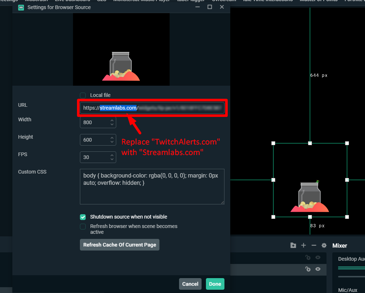Click the Desktop Audio label in the Mixer
This screenshot has width=365, height=293.
tap(352, 259)
